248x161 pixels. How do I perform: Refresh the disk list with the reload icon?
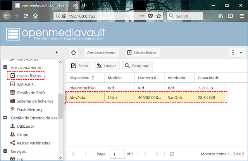(172, 154)
